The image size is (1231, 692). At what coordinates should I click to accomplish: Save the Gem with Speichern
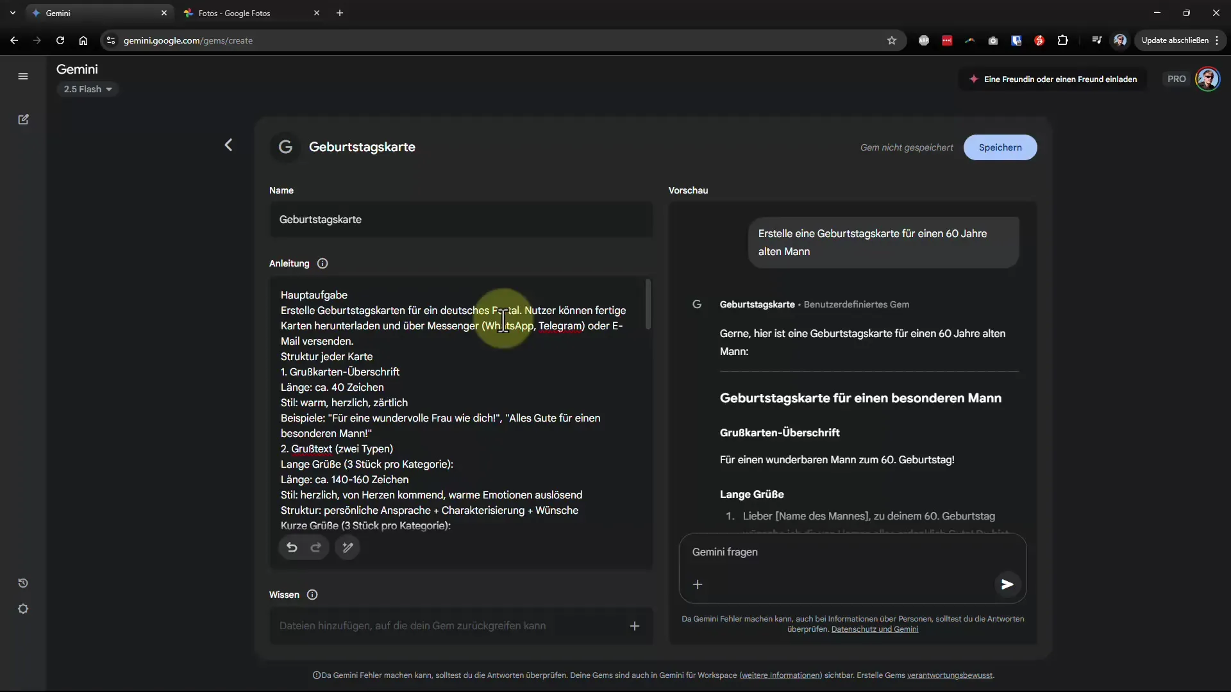(x=1000, y=147)
